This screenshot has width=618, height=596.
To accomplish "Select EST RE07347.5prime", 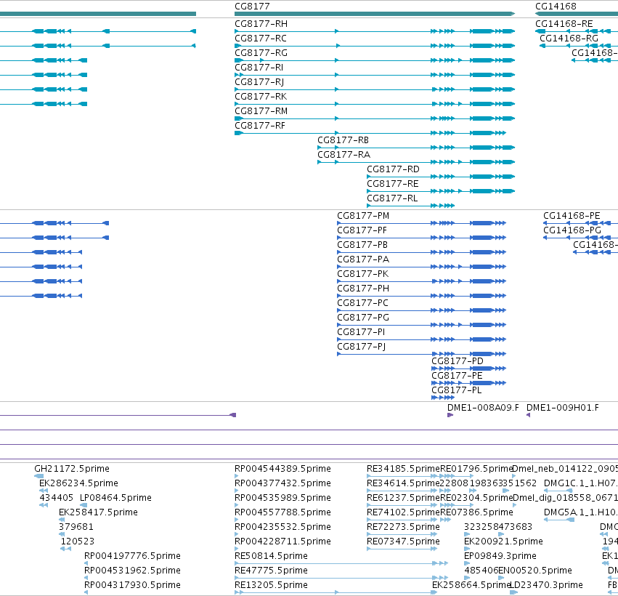I will click(403, 541).
